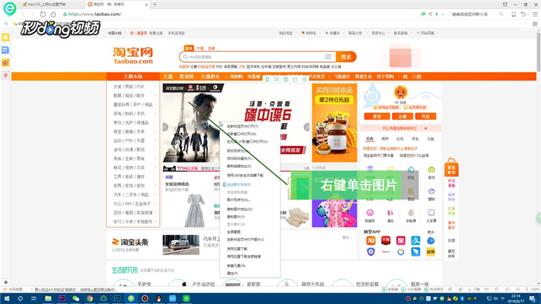This screenshot has height=304, width=541.
Task: Switch to the hao123 tab
Action: [47, 4]
